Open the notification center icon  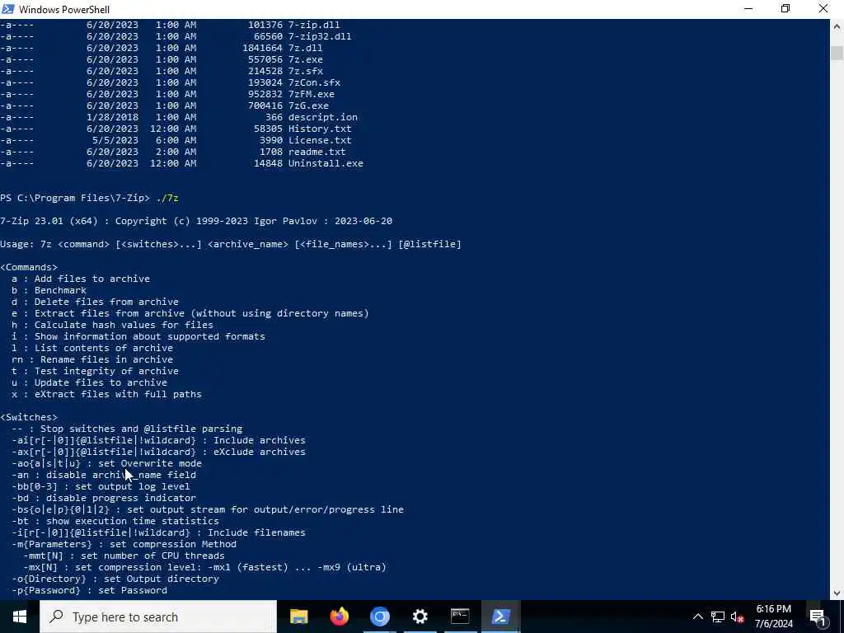click(x=817, y=617)
